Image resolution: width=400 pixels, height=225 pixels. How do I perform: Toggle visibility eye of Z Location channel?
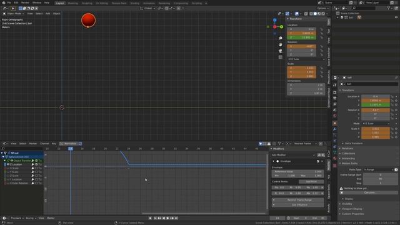tap(8, 164)
